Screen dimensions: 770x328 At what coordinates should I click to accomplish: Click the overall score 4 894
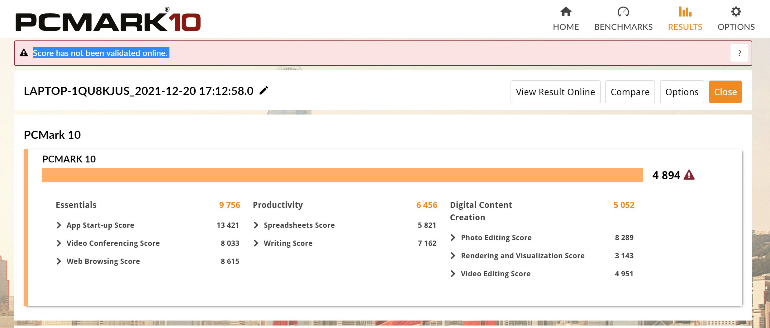(x=666, y=175)
